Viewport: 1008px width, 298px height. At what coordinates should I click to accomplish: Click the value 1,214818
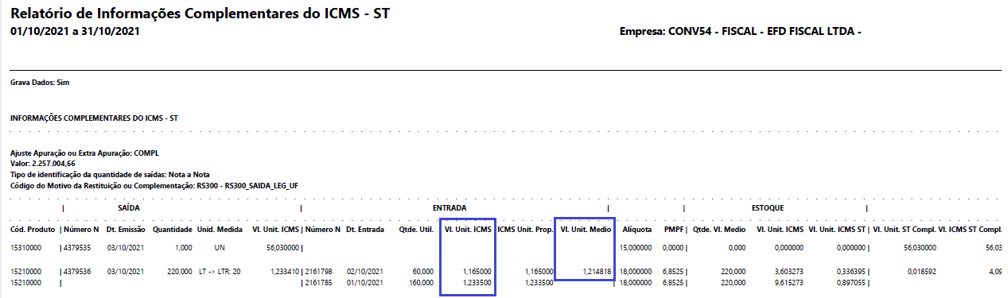tap(596, 272)
